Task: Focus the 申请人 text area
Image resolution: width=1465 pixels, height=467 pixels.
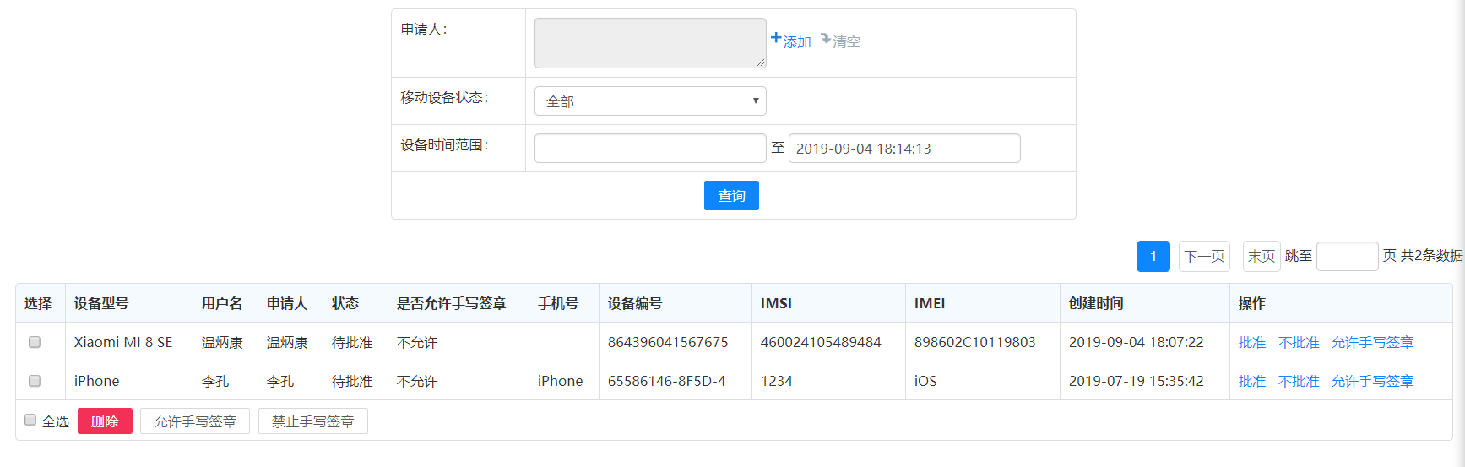Action: [650, 43]
